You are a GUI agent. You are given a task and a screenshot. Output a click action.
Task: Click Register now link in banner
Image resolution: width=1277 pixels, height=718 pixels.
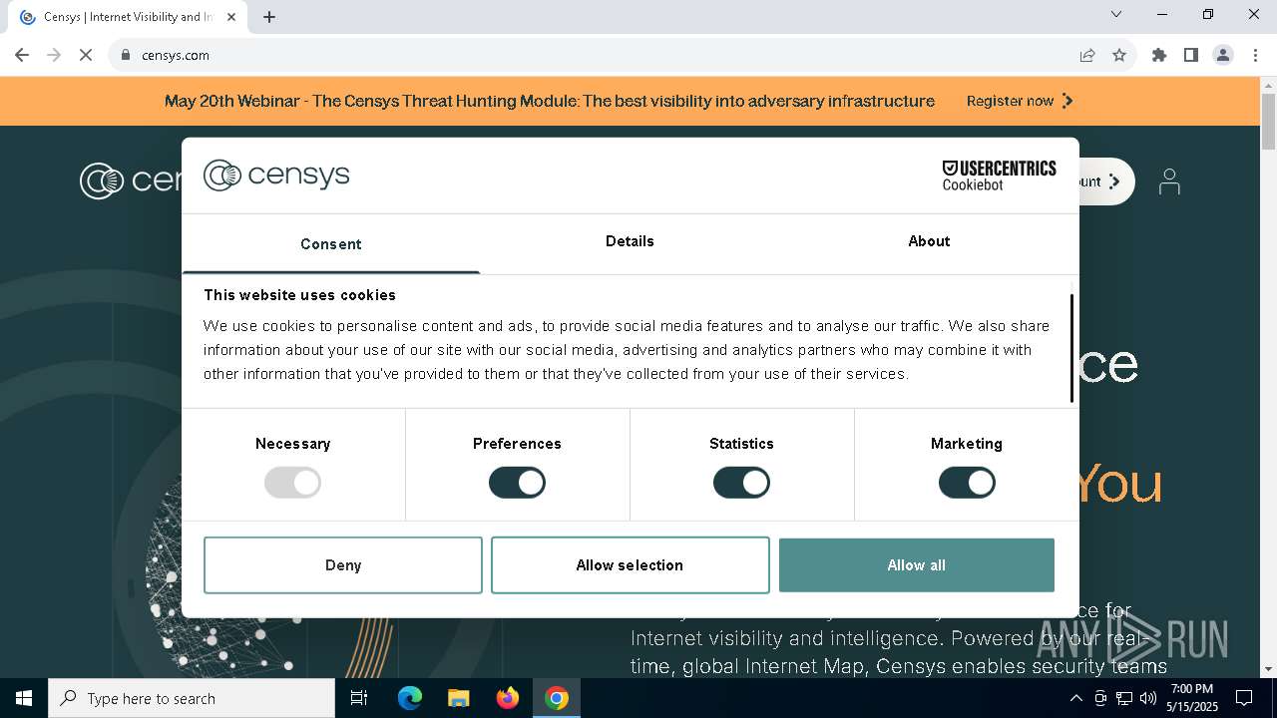pyautogui.click(x=1020, y=101)
